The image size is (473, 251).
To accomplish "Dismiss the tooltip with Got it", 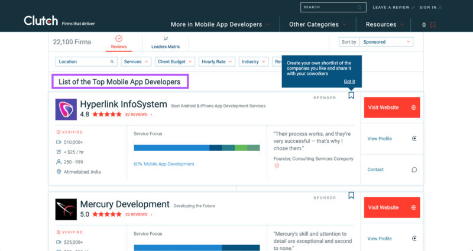I will click(x=349, y=82).
